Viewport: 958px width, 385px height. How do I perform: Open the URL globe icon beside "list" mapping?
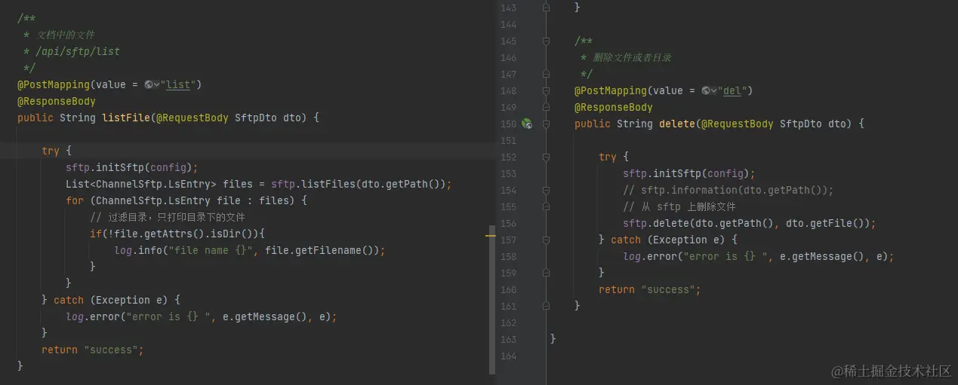pyautogui.click(x=149, y=84)
